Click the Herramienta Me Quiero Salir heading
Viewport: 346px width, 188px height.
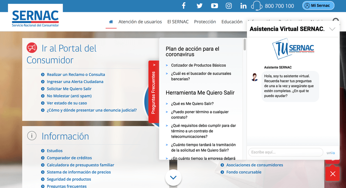tap(200, 92)
